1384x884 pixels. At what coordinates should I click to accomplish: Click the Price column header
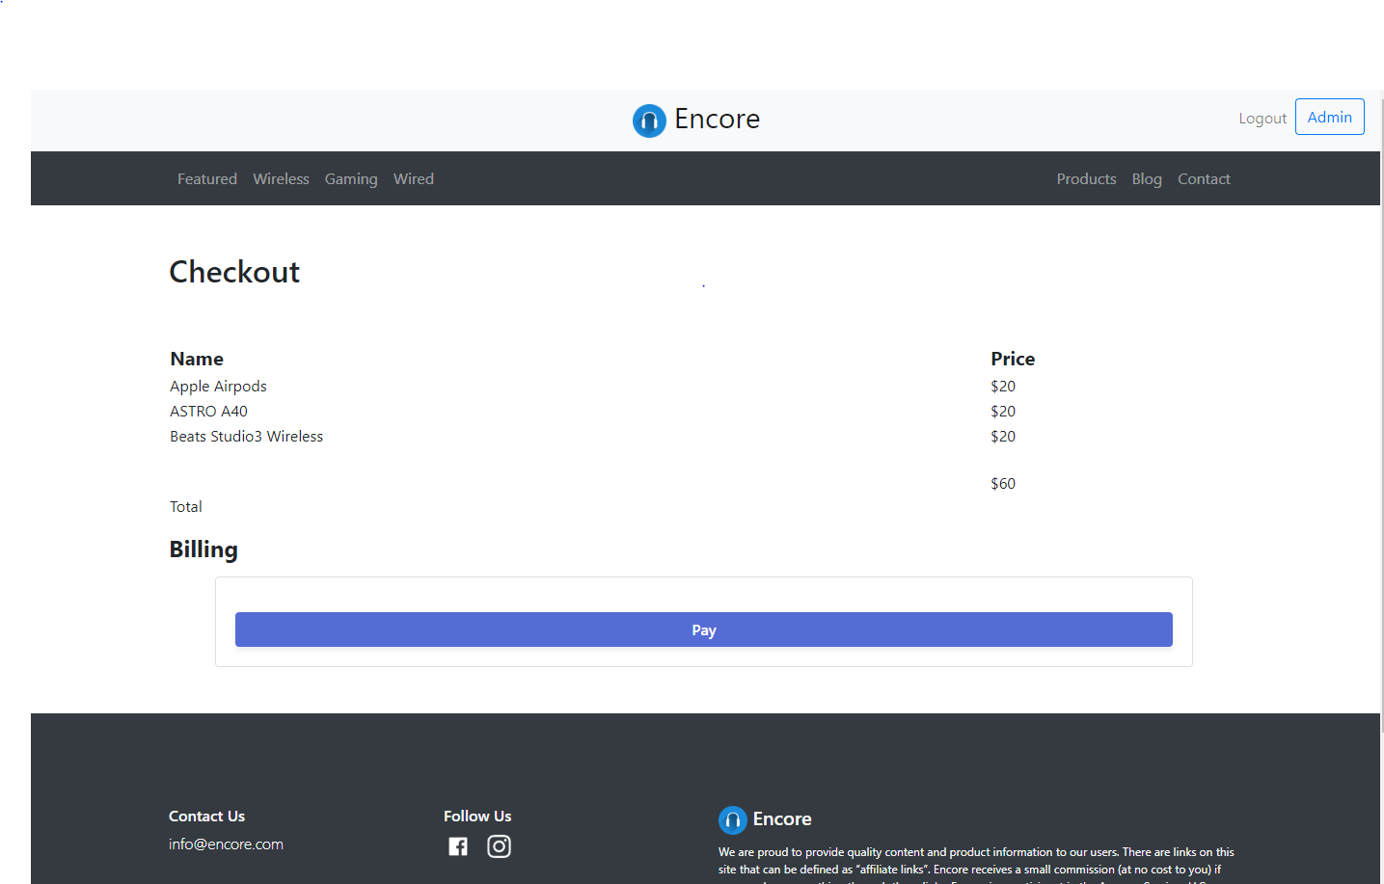point(1013,359)
